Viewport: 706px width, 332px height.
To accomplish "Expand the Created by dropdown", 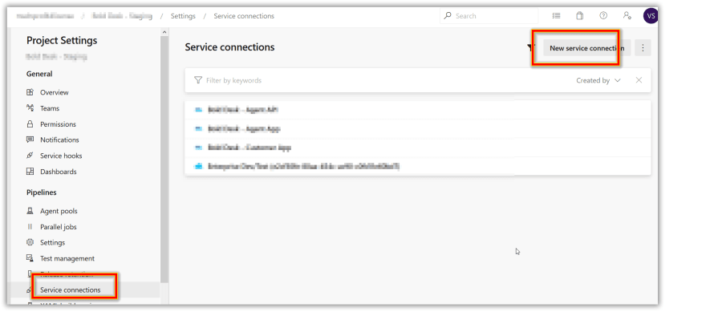I will [x=598, y=80].
